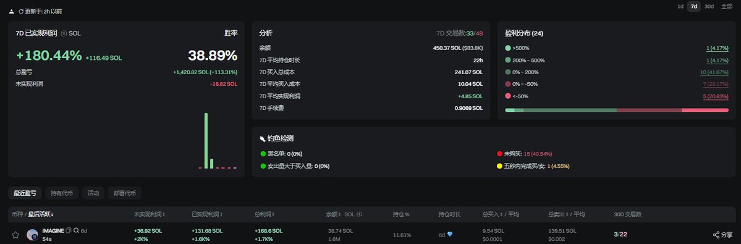This screenshot has height=244, width=741.
Task: Switch to 全部 time range
Action: point(727,7)
